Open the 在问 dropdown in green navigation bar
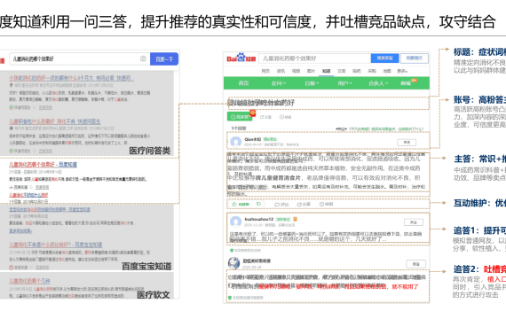The image size is (506, 319). pyautogui.click(x=279, y=83)
